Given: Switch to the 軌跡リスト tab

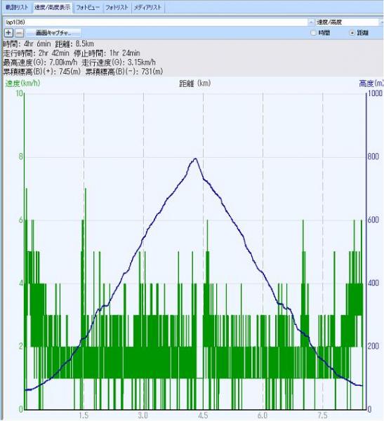Looking at the screenshot, I should [x=17, y=7].
